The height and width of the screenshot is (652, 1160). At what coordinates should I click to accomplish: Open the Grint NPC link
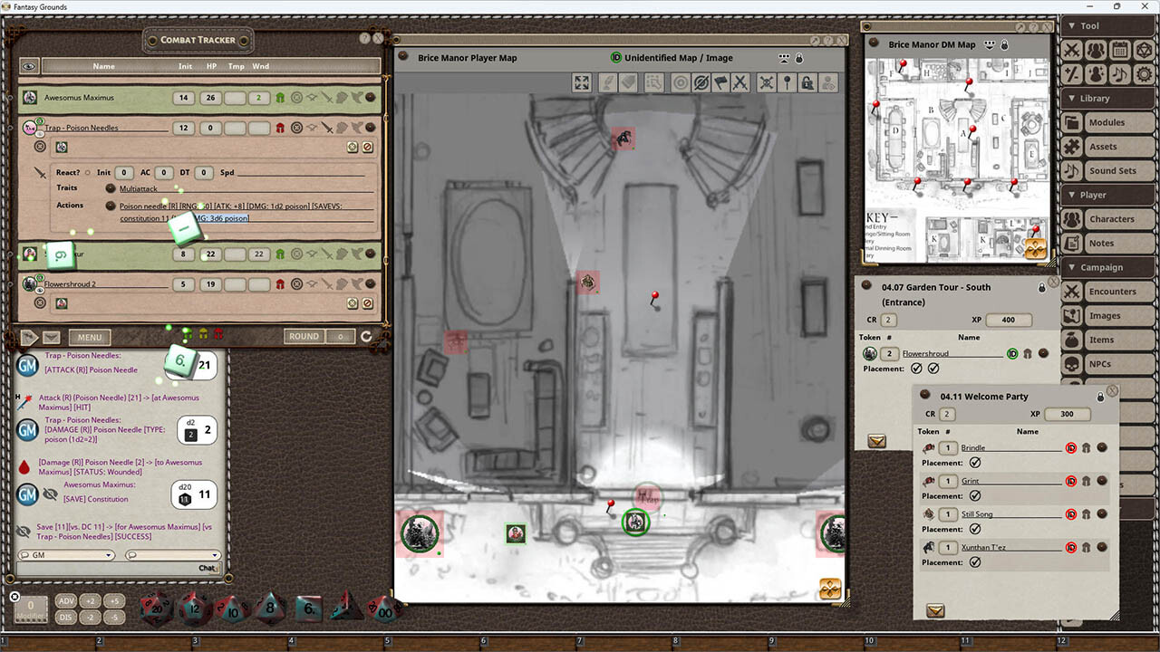[x=971, y=481]
